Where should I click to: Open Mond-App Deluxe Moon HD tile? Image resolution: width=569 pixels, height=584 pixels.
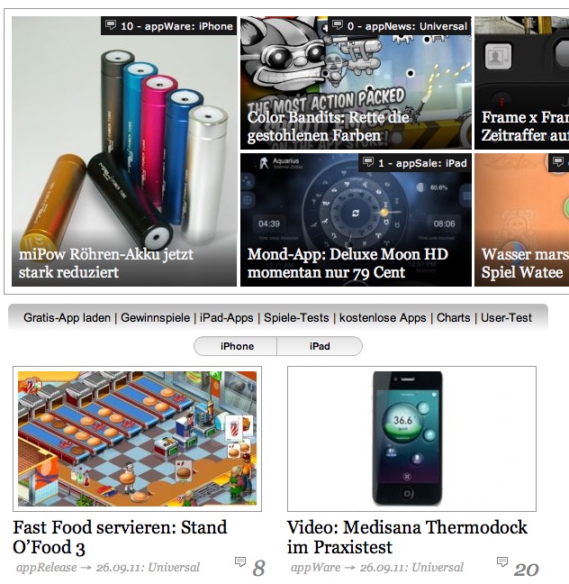click(x=356, y=220)
